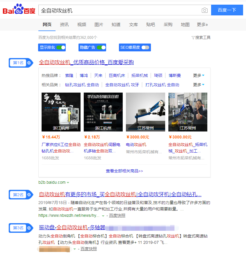
Task: Click 全自动攻丝机 攻牙 category link
Action: click(122, 85)
